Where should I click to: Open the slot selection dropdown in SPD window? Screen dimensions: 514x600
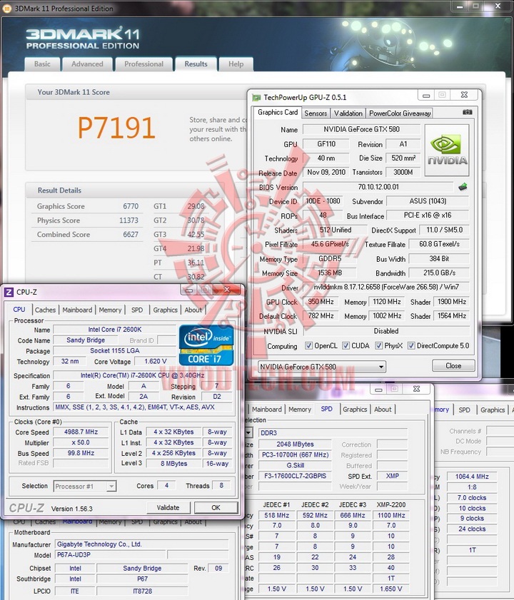[x=248, y=433]
